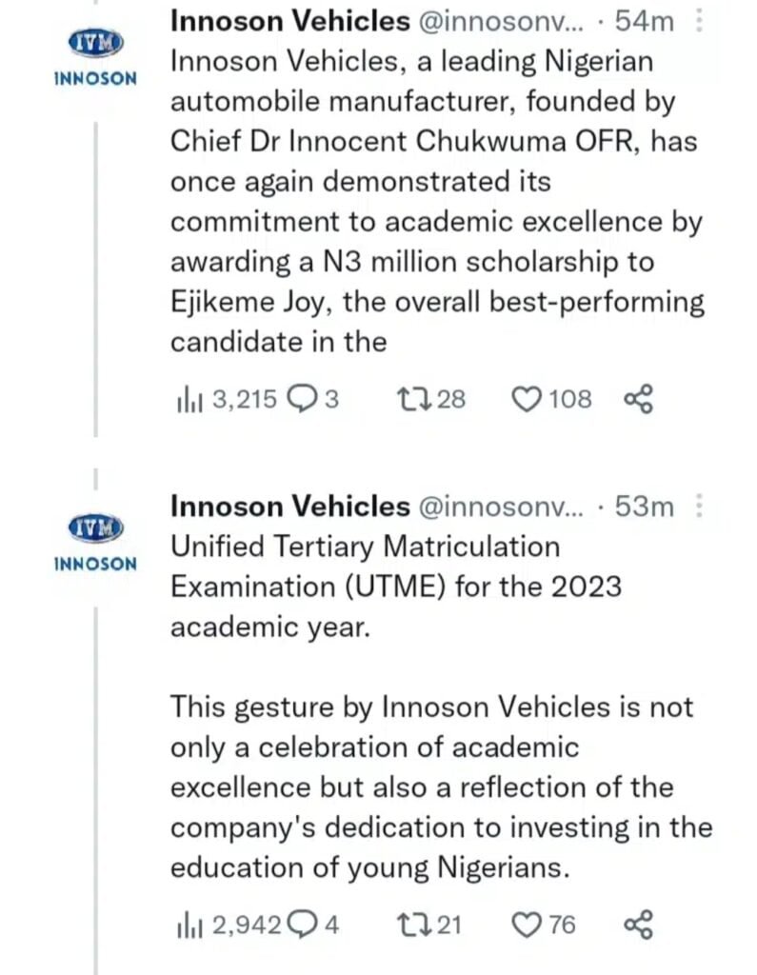This screenshot has height=975, width=757.
Task: View analytics icon showing 3,215 views
Action: point(184,400)
